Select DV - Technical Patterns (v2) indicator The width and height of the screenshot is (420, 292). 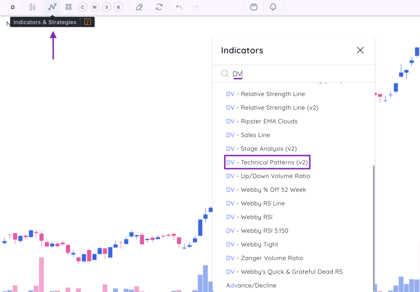pyautogui.click(x=267, y=162)
